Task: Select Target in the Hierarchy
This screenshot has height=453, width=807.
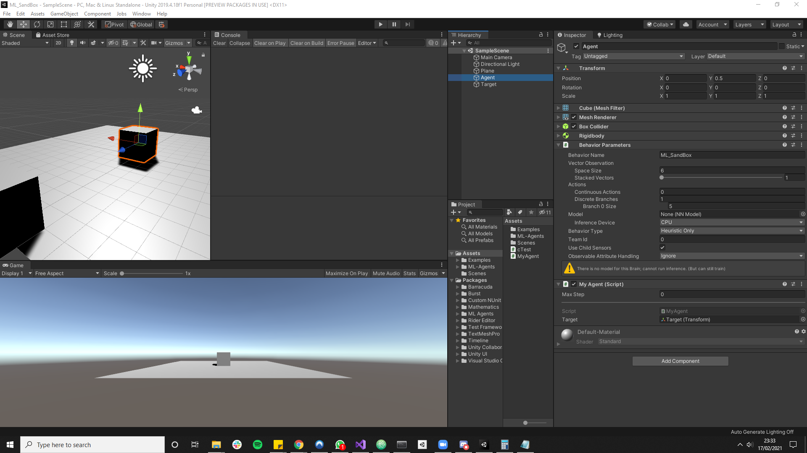Action: [x=488, y=84]
